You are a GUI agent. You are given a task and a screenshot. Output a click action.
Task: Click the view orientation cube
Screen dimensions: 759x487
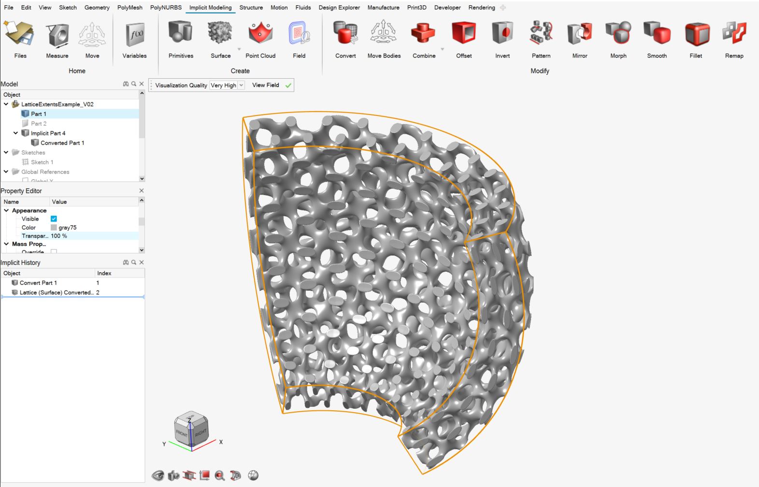(191, 429)
